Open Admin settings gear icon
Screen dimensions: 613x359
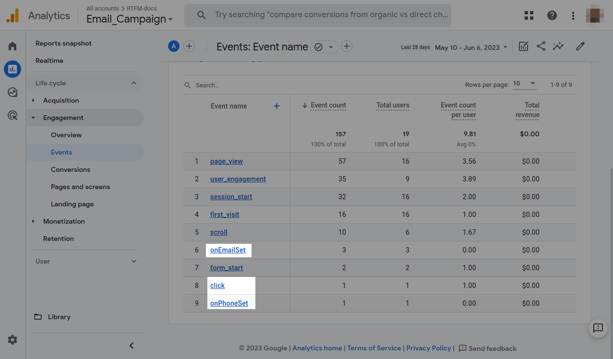[12, 340]
